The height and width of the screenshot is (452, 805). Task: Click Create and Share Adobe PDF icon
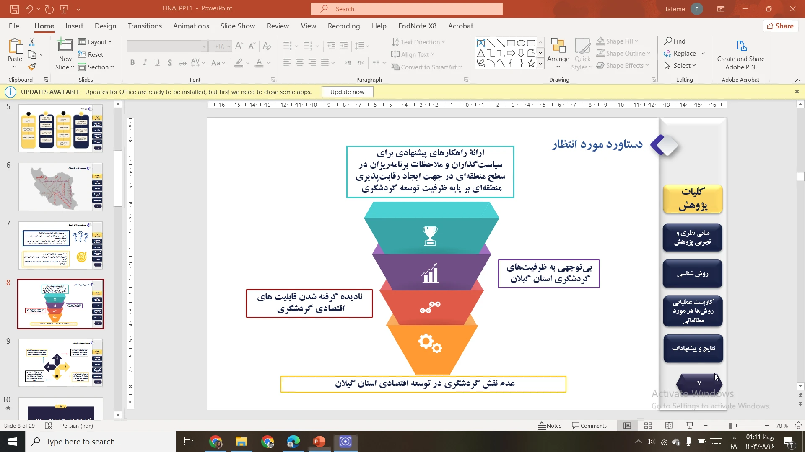pos(741,46)
